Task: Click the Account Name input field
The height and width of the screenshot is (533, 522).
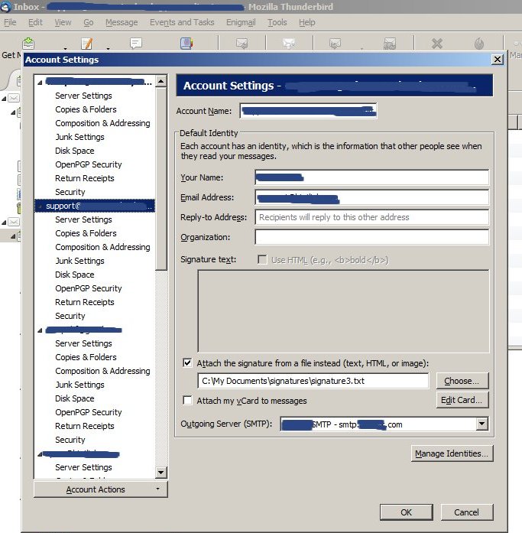Action: (308, 111)
